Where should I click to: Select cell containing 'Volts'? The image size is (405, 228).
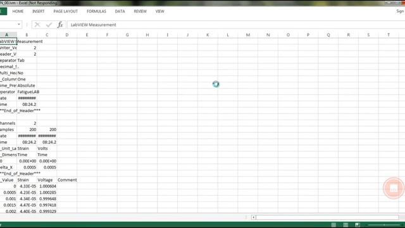47,148
